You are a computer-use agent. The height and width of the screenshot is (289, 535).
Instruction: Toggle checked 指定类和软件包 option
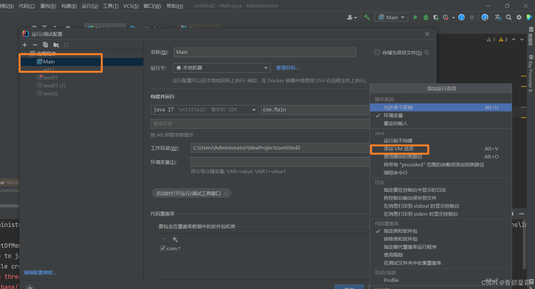[x=441, y=231]
